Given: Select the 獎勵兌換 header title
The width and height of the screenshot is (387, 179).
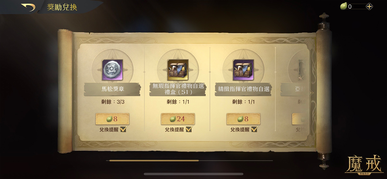Looking at the screenshot, I should [62, 7].
